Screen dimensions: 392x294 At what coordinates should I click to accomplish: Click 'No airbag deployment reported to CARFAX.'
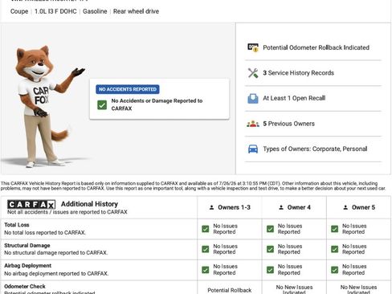(x=56, y=273)
